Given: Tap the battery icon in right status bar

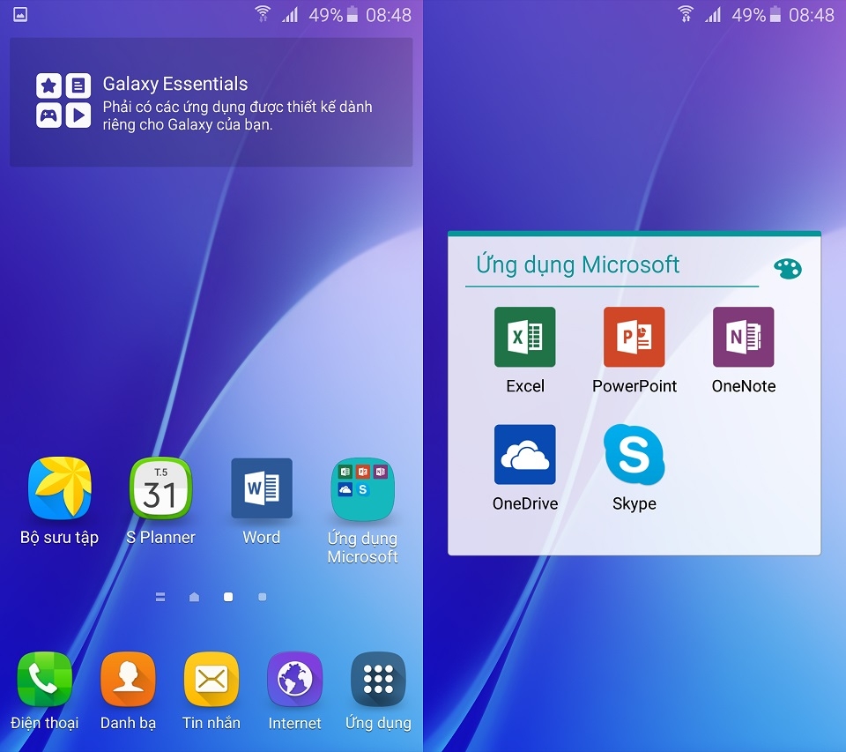Looking at the screenshot, I should 775,14.
